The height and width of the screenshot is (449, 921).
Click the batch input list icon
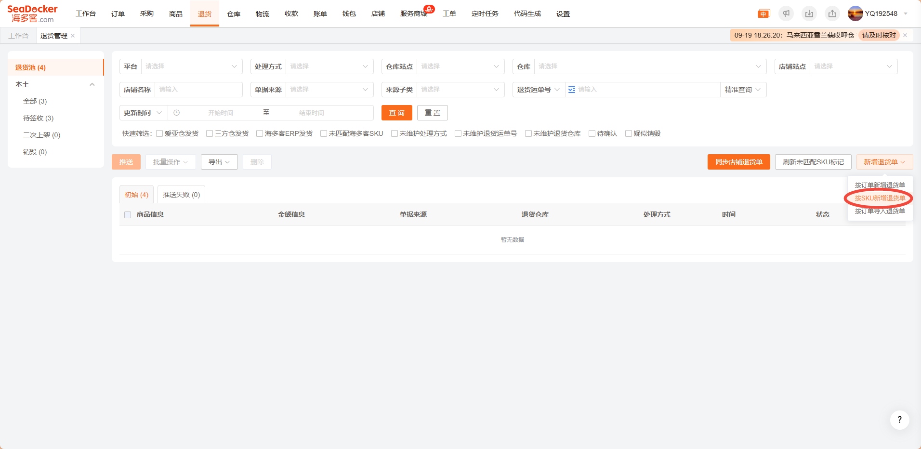pos(572,90)
